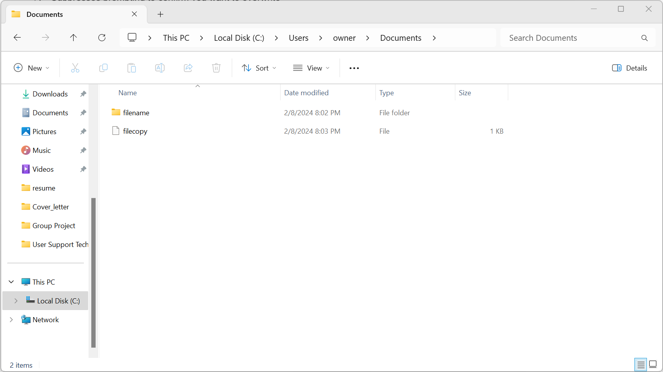The image size is (663, 372).
Task: Click the Share icon in toolbar
Action: [188, 68]
